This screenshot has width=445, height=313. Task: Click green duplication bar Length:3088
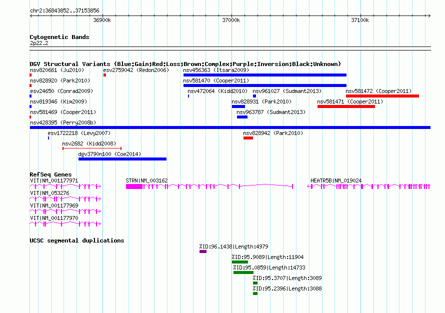255,293
